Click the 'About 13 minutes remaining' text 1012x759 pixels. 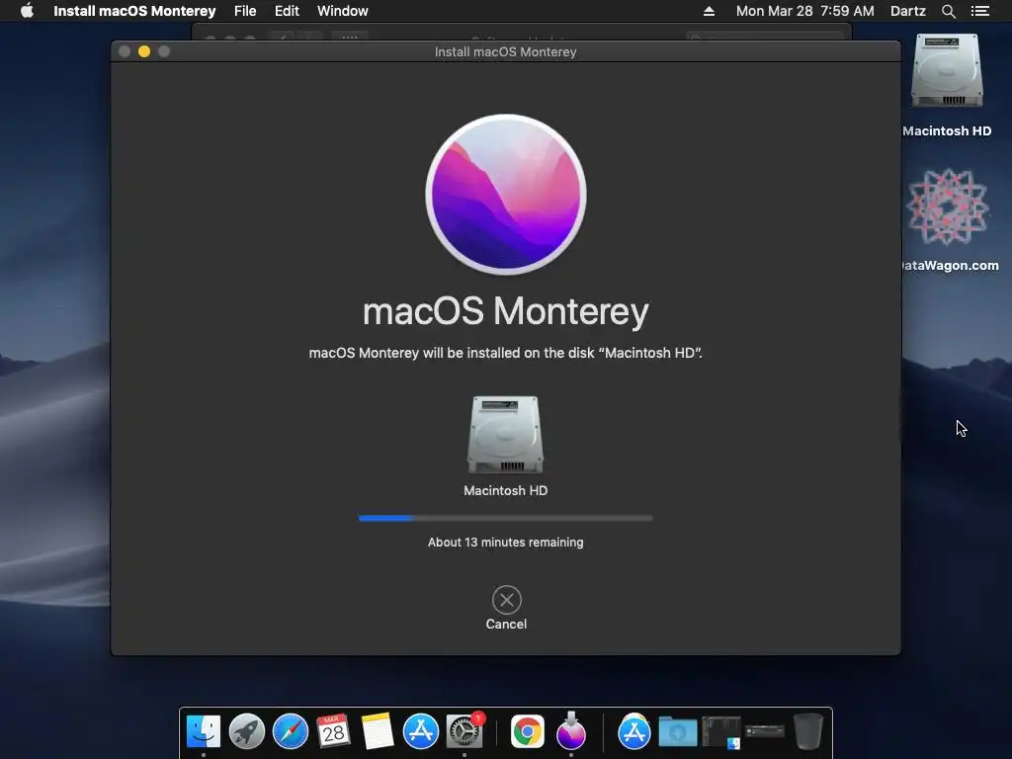click(x=505, y=543)
